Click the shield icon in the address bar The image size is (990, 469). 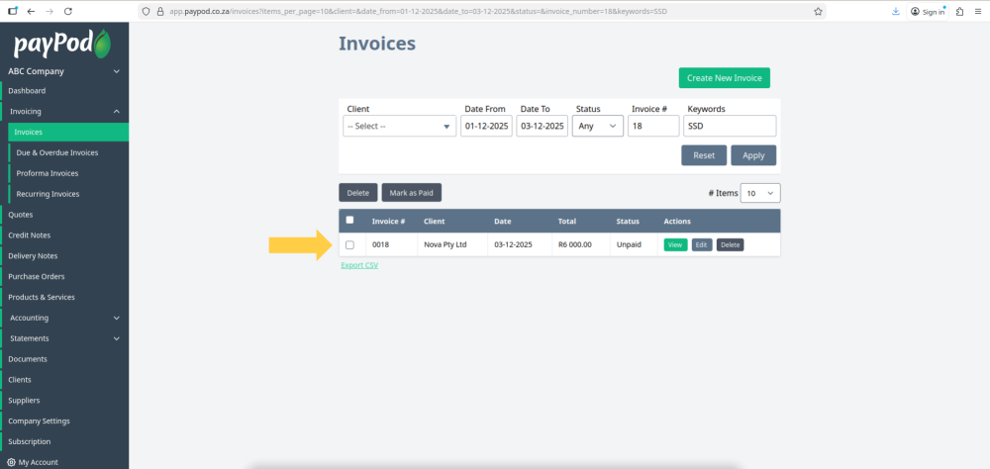pos(147,11)
